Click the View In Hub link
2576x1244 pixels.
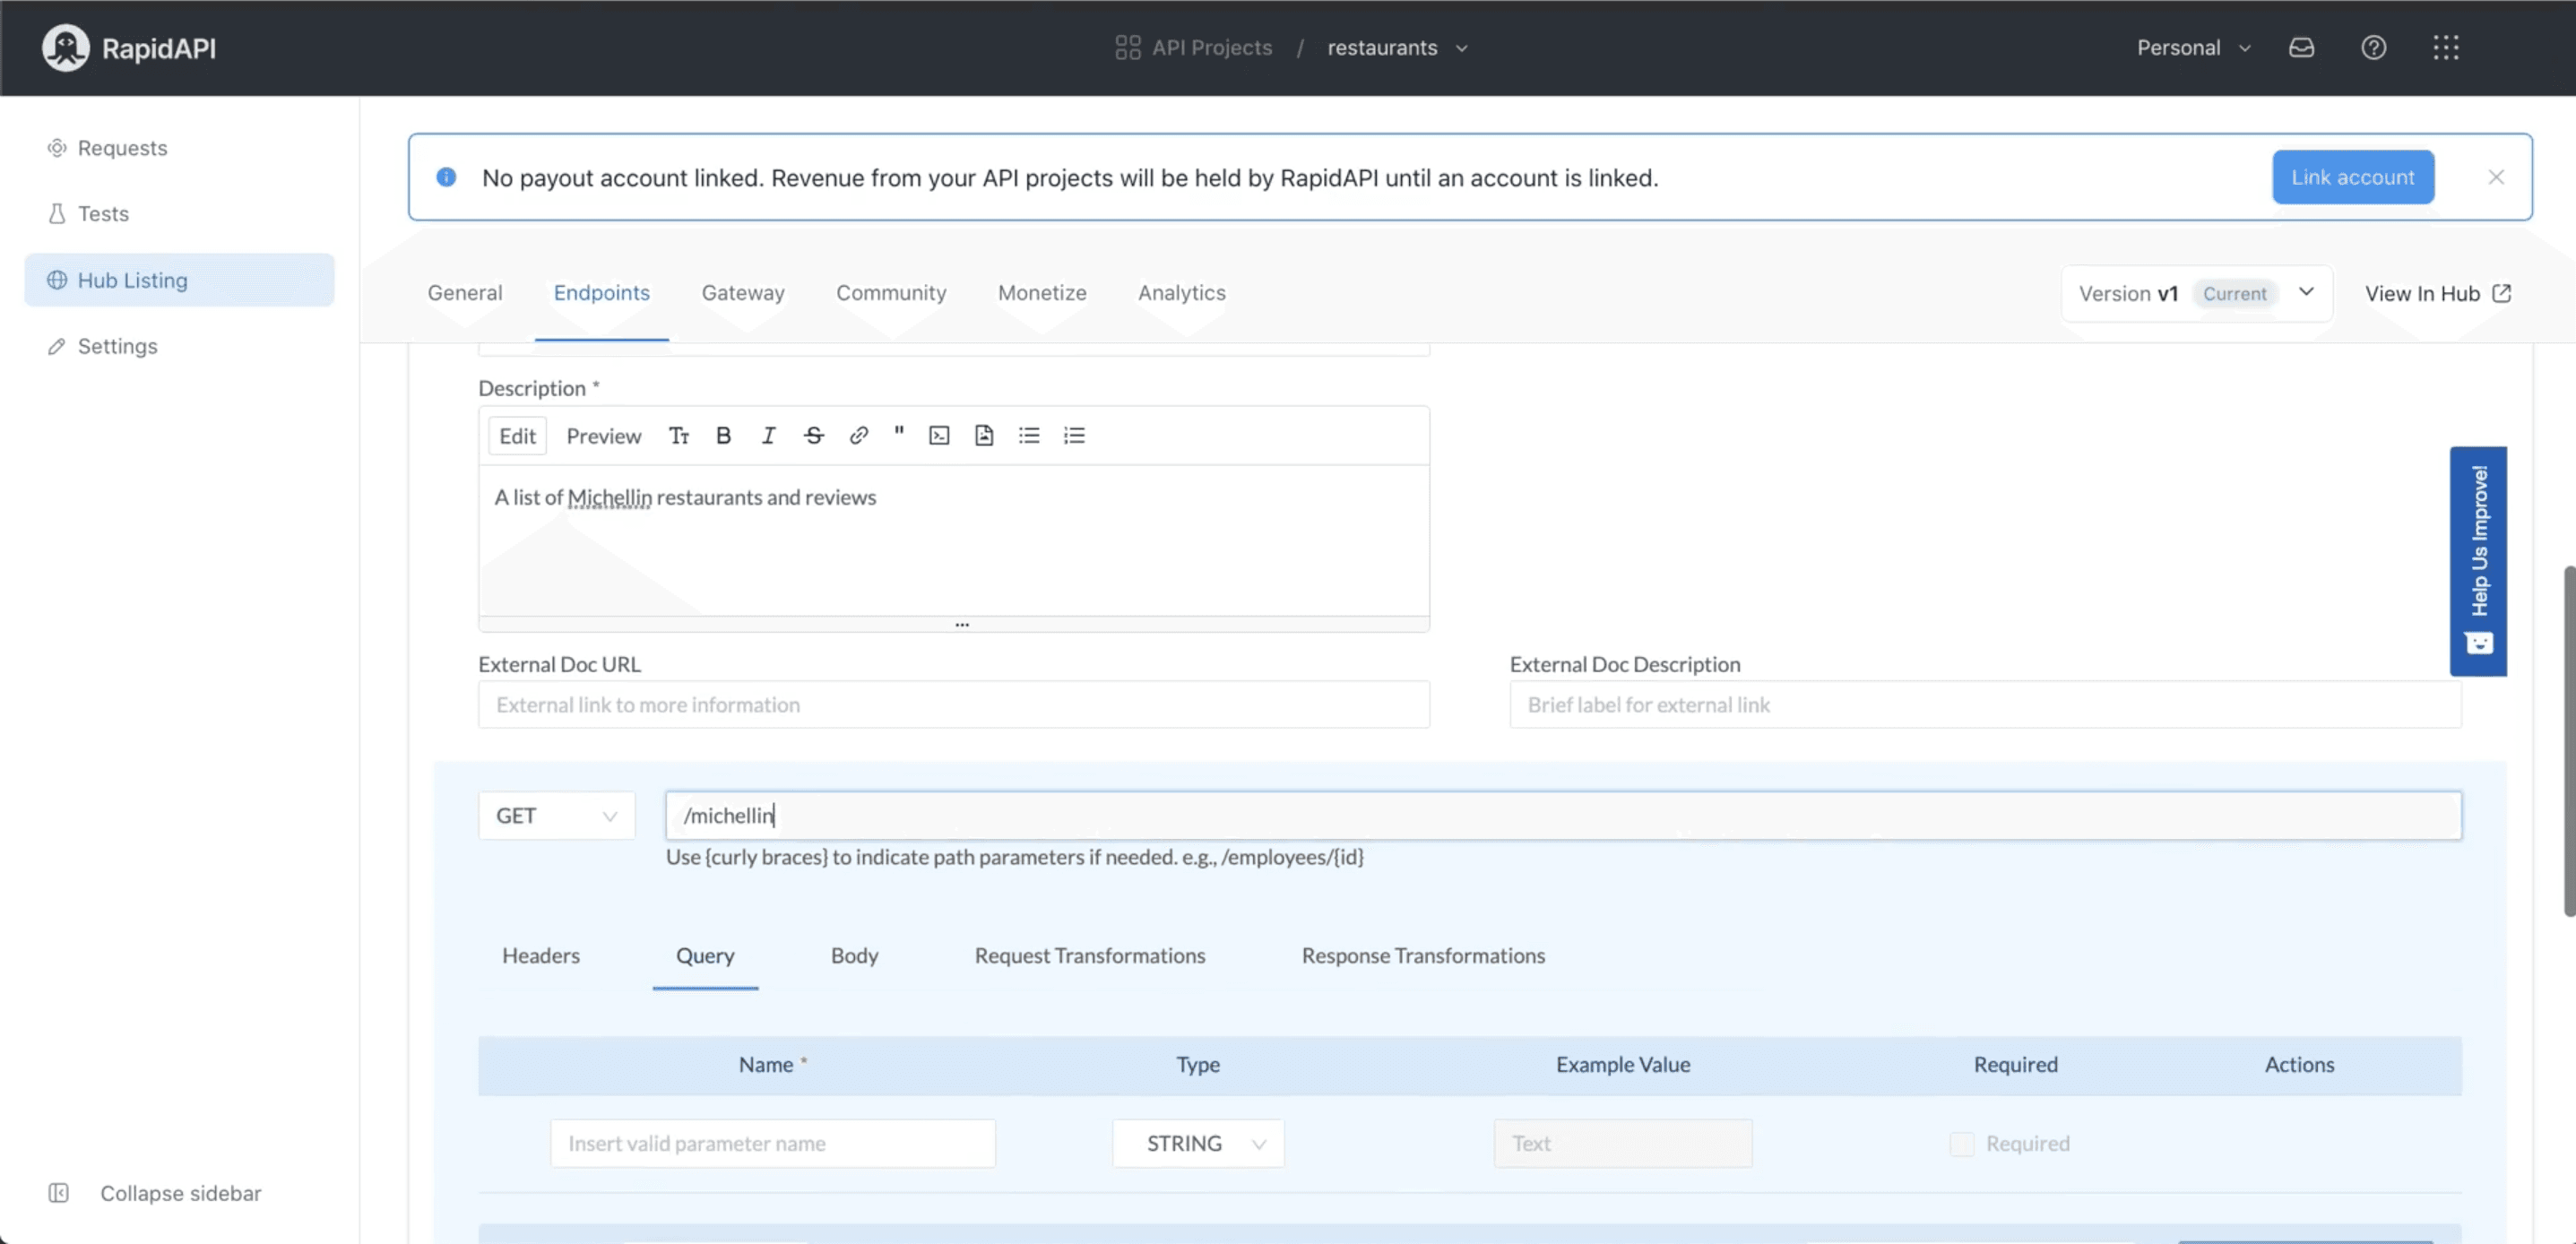tap(2436, 293)
